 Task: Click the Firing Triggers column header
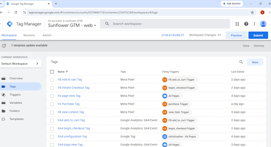(171, 72)
